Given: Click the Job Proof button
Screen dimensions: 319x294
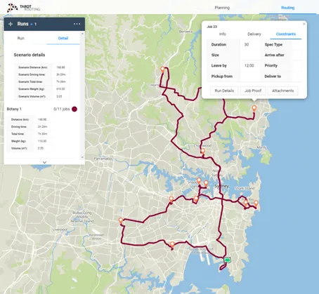Looking at the screenshot, I should 253,91.
